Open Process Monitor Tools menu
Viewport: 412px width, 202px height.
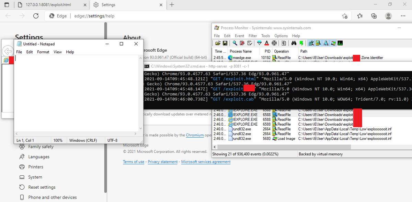point(266,36)
